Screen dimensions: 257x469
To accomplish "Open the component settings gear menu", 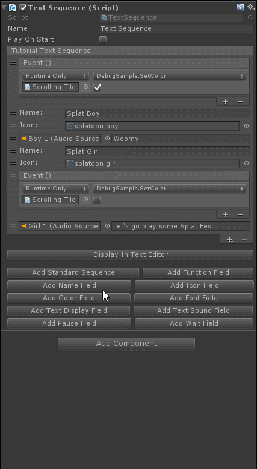I will (x=251, y=7).
